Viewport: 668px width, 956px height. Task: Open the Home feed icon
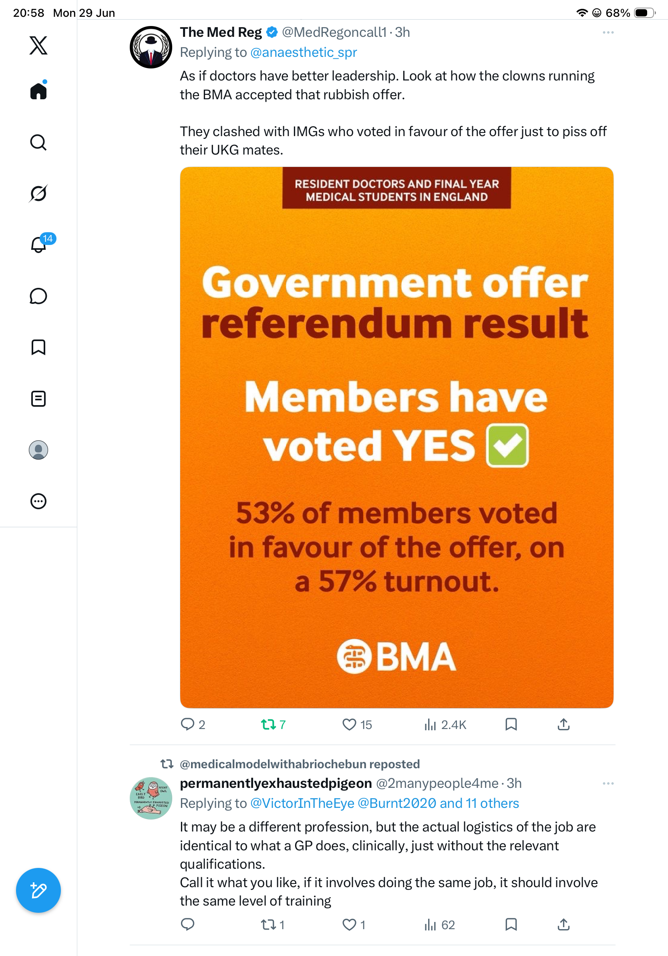pyautogui.click(x=38, y=91)
